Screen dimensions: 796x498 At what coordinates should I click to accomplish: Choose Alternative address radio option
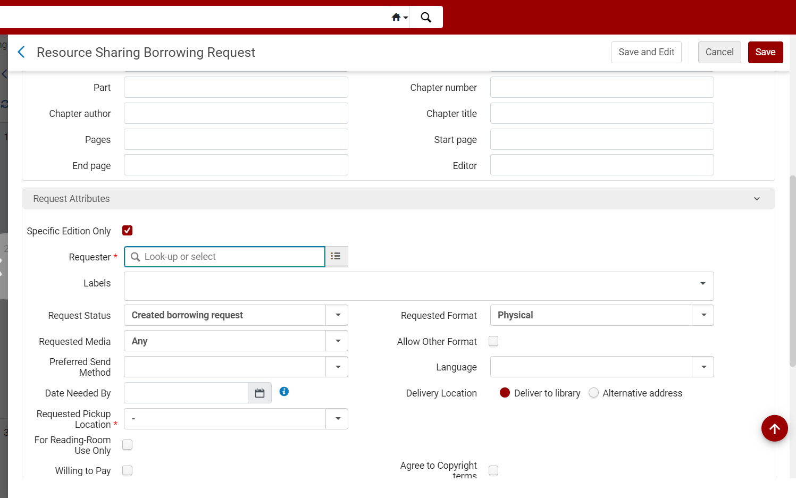593,393
